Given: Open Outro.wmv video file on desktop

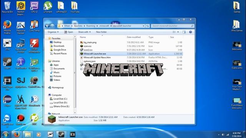Looking at the screenshot, I should click(x=237, y=65).
